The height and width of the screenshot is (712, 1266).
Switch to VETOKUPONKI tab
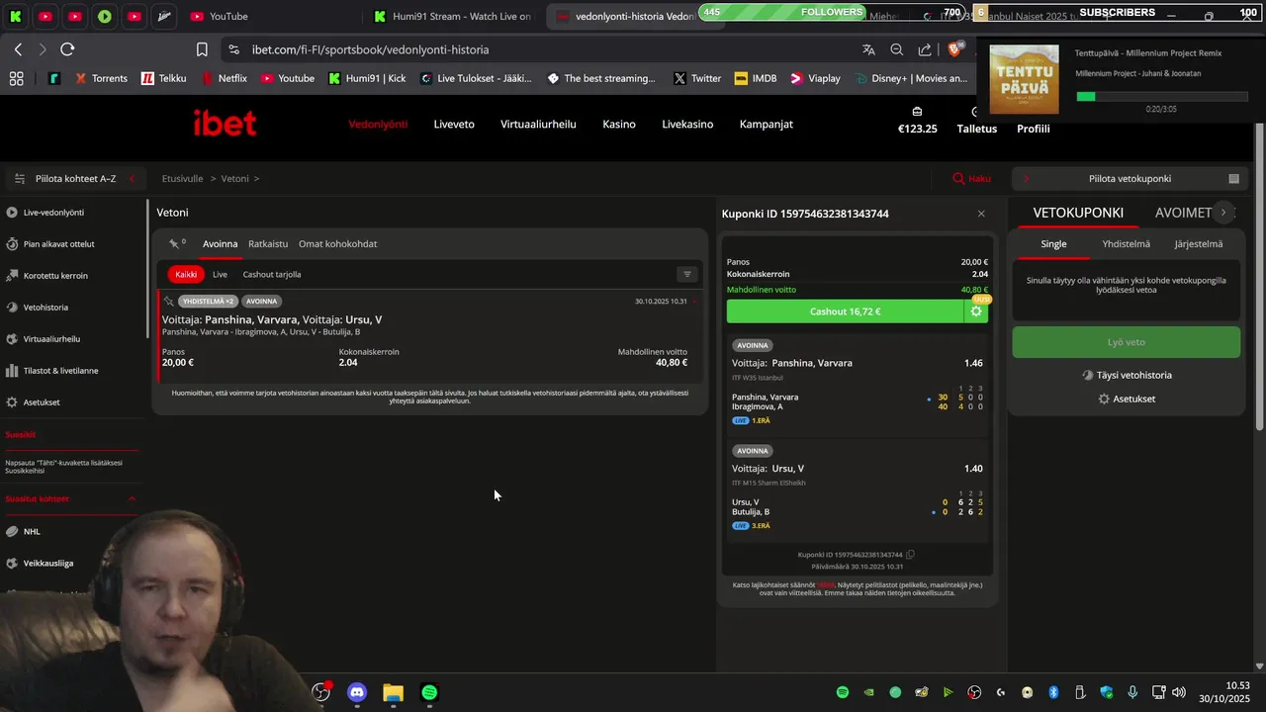coord(1078,213)
